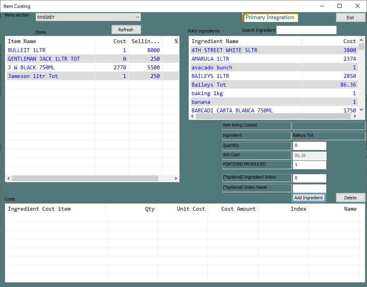
Task: Click the Primary Integration label
Action: coord(270,18)
